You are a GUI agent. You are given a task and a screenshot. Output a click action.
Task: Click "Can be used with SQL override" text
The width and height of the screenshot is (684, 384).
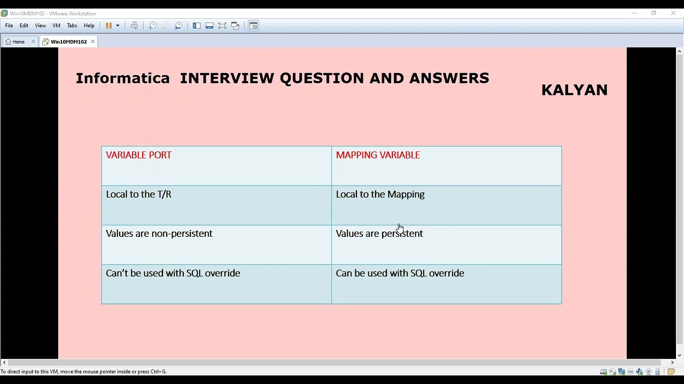[400, 273]
